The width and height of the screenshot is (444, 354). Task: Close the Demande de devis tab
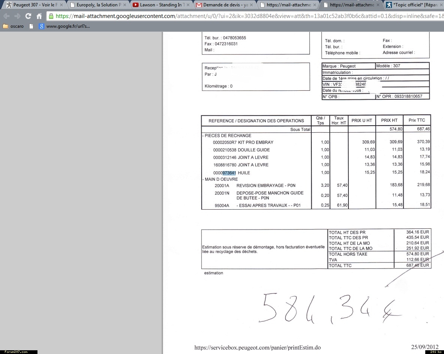pos(251,5)
